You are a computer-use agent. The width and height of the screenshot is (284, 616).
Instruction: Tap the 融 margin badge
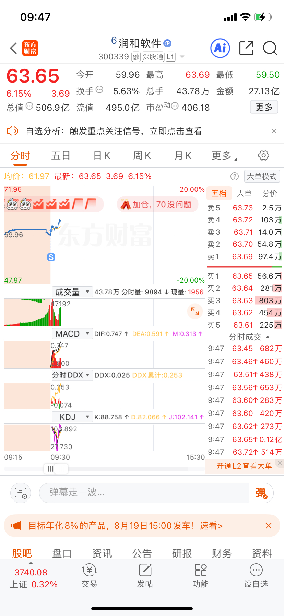[136, 57]
